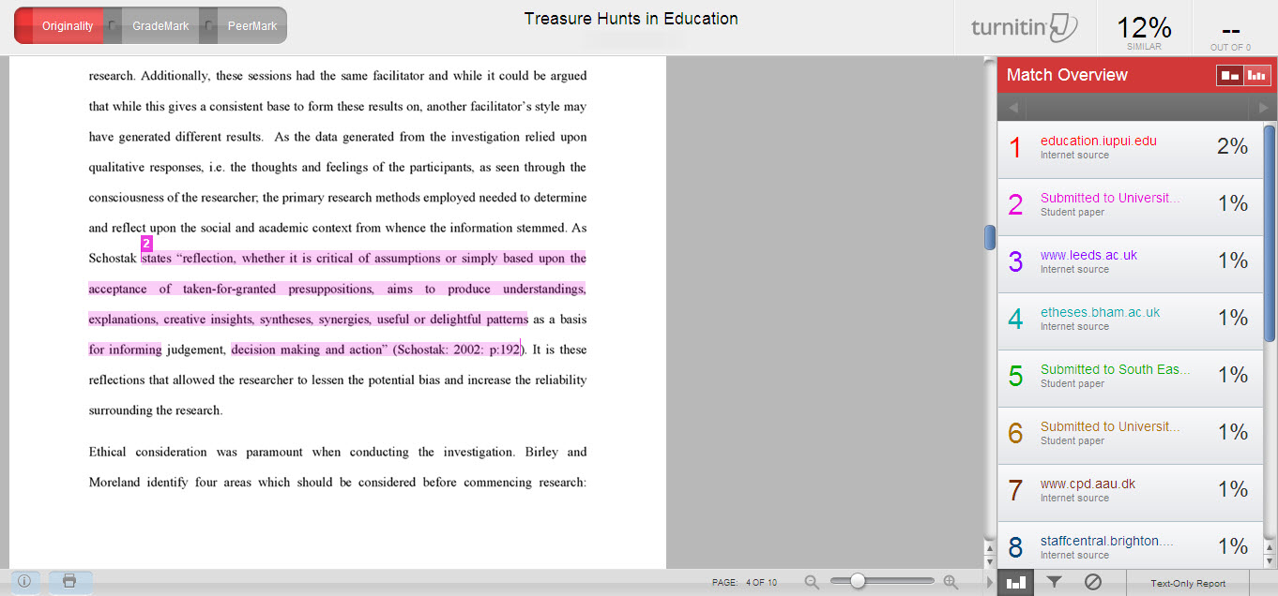Image resolution: width=1278 pixels, height=596 pixels.
Task: Click the zoom in magnifier icon
Action: point(951,582)
